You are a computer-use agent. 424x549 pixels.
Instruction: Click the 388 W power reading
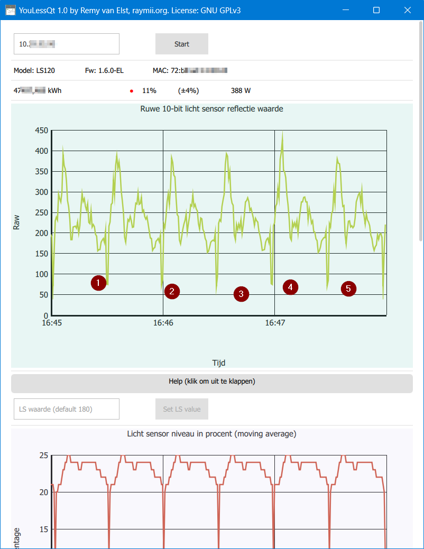tap(241, 91)
